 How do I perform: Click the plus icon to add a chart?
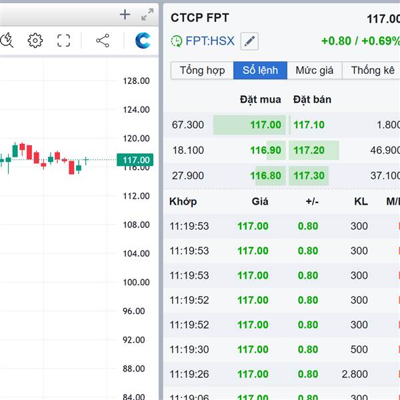(125, 15)
